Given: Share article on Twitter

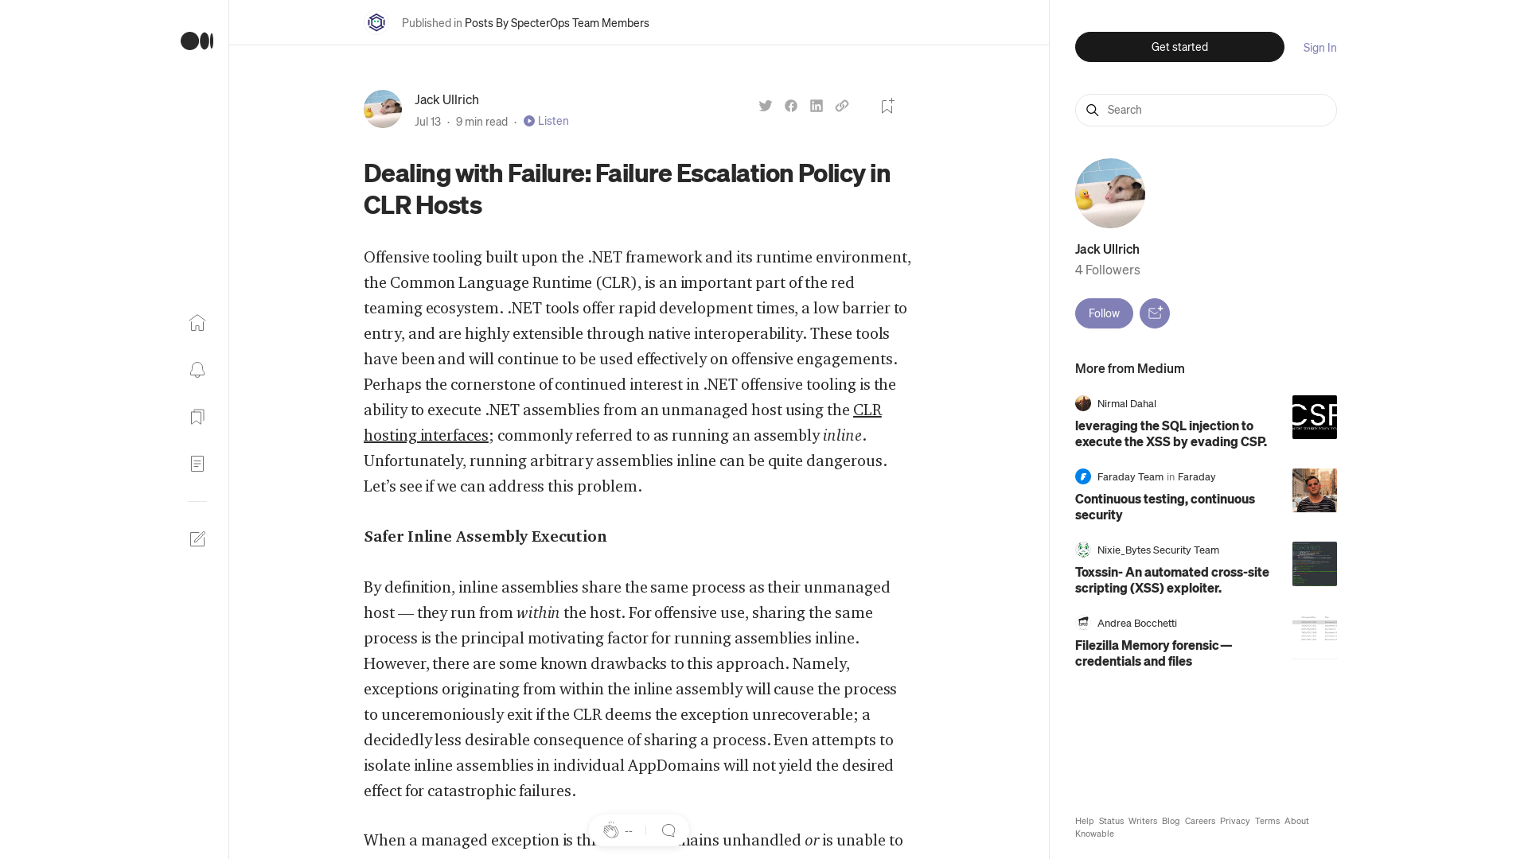Looking at the screenshot, I should (765, 105).
